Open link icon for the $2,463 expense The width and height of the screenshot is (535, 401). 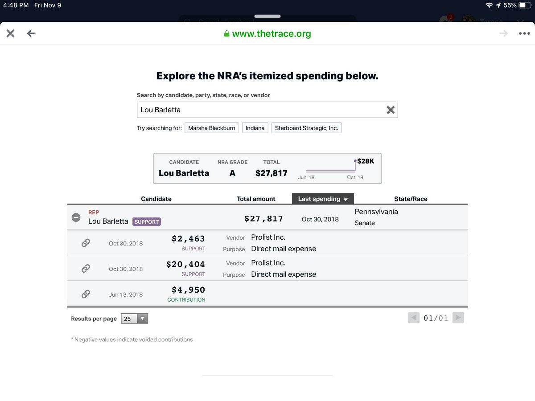pos(86,243)
